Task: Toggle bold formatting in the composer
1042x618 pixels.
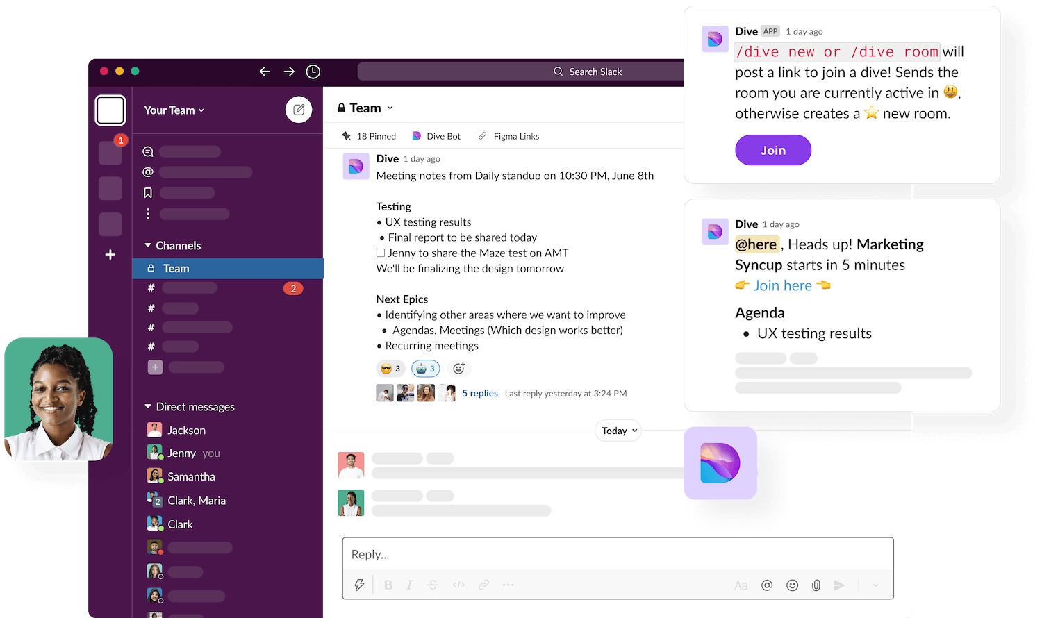Action: click(388, 585)
